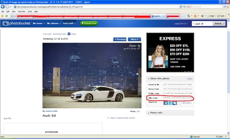The image size is (230, 139).
Task: Click the Next photo button
Action: [x=134, y=39]
